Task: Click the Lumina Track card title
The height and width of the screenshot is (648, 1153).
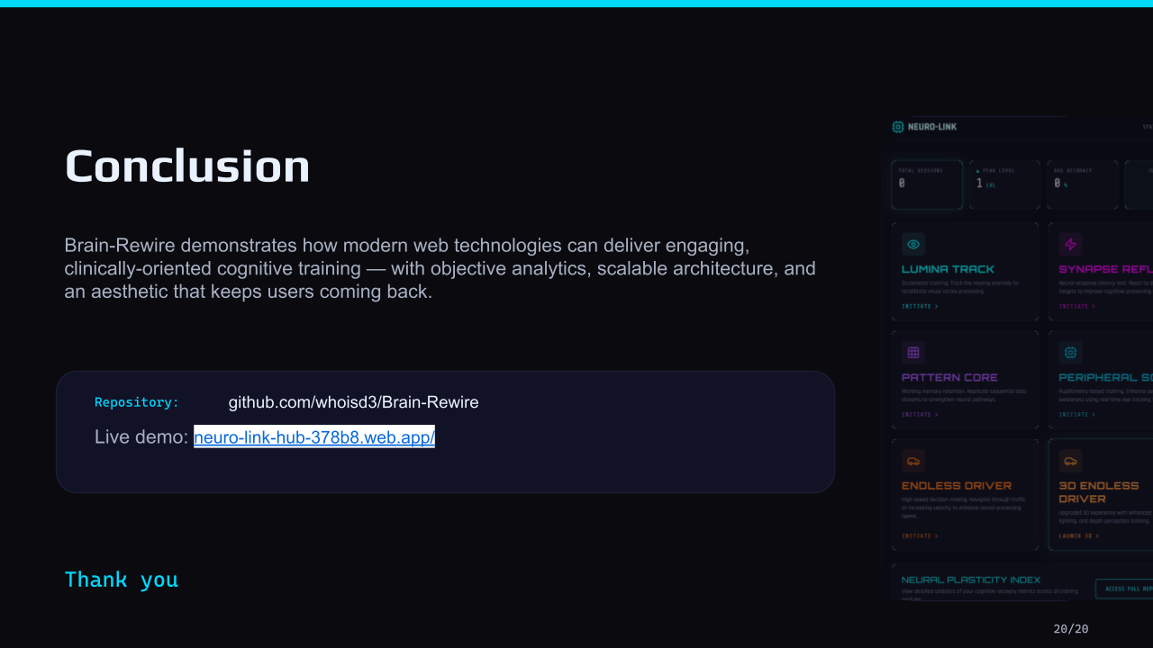Action: [948, 269]
